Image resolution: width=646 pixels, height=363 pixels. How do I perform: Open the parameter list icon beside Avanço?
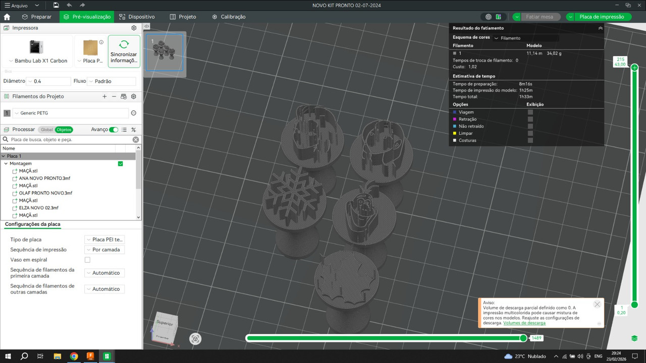124,130
